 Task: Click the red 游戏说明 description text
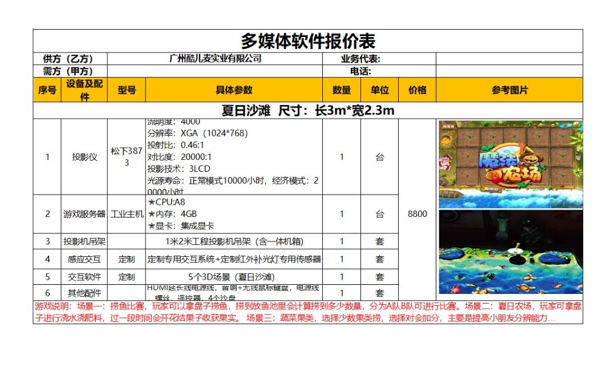pos(307,312)
